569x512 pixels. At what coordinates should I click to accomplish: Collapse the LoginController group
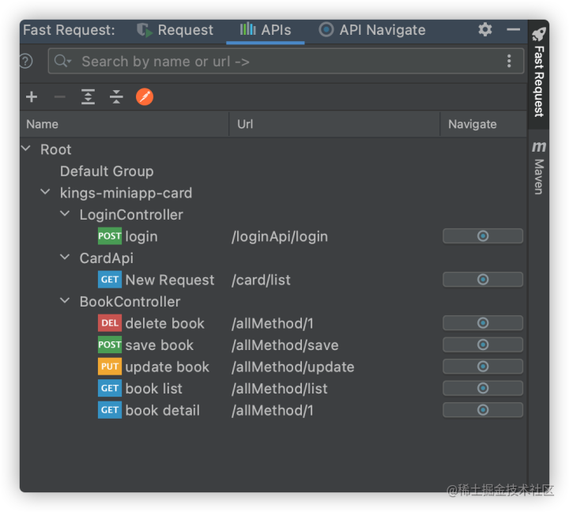click(65, 213)
